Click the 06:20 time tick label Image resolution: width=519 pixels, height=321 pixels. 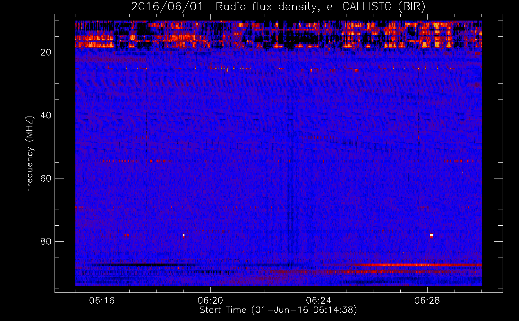pos(210,301)
